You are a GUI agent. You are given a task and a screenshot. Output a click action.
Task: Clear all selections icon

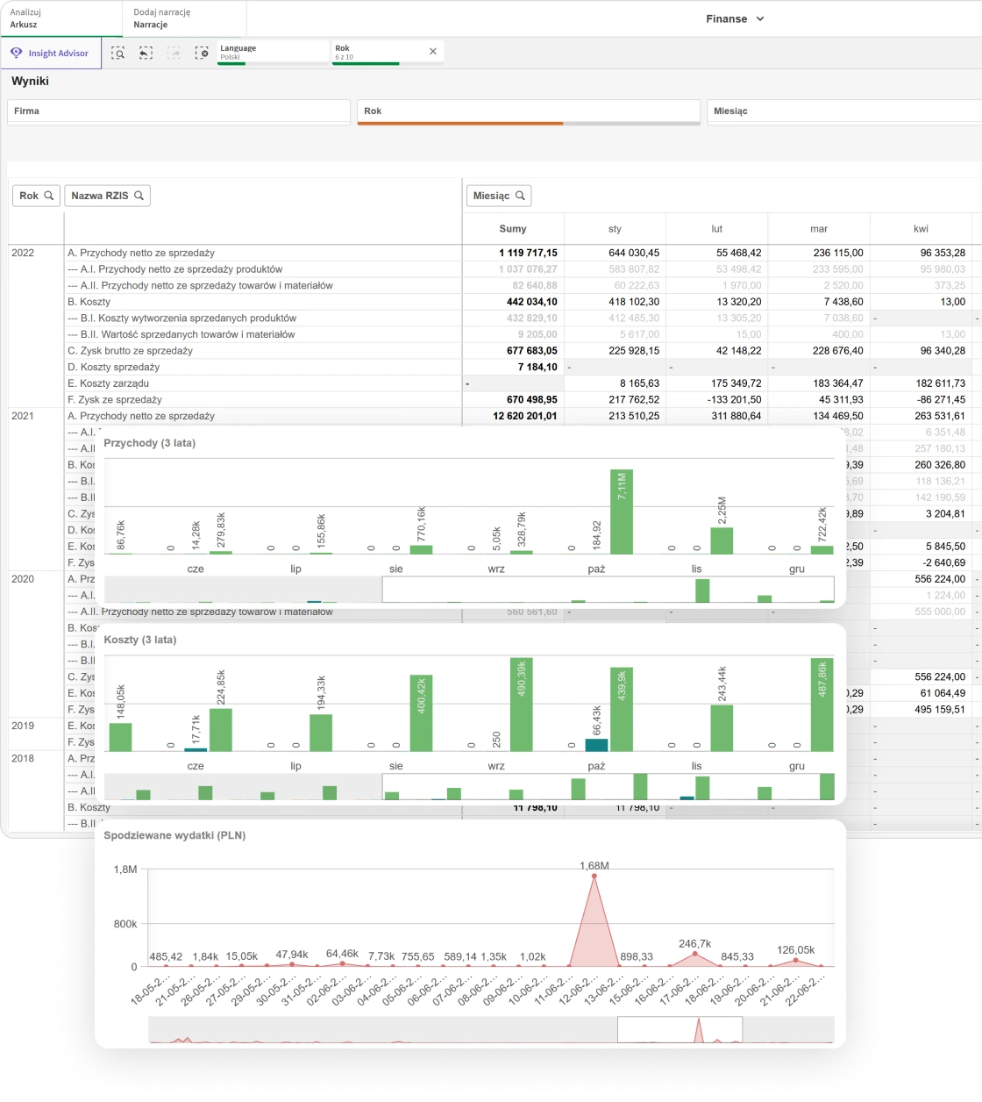coord(202,54)
